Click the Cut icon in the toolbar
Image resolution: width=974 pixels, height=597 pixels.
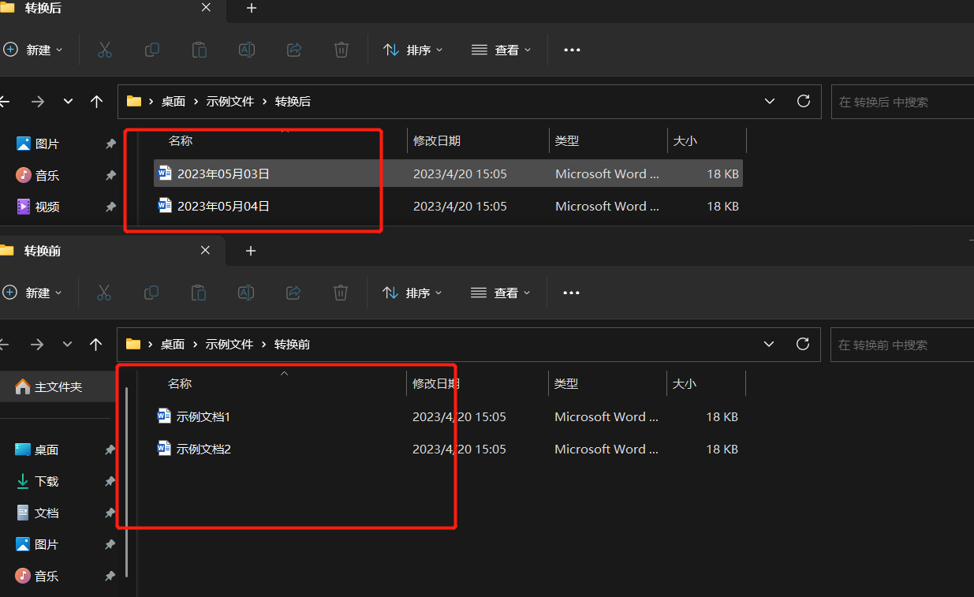click(x=104, y=50)
